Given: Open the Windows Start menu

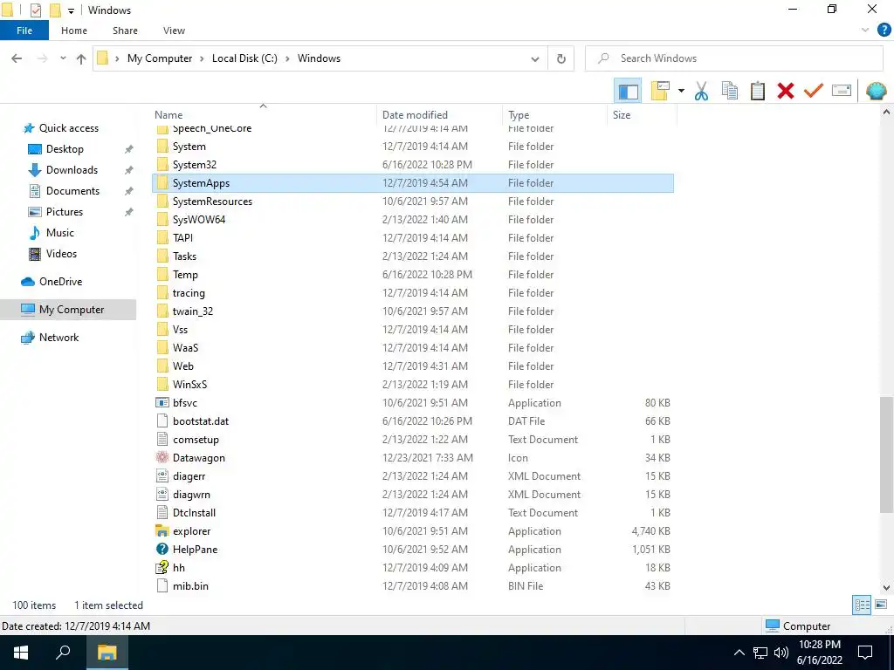Looking at the screenshot, I should (x=21, y=653).
